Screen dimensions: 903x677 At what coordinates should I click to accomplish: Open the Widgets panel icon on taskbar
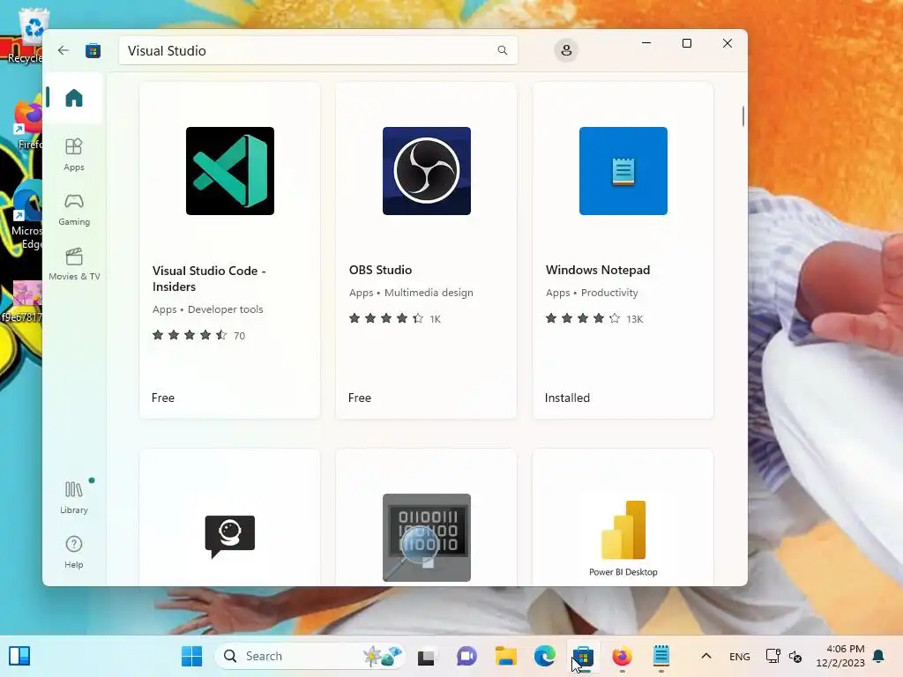click(x=19, y=656)
